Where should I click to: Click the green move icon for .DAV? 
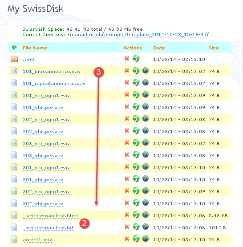[136, 58]
